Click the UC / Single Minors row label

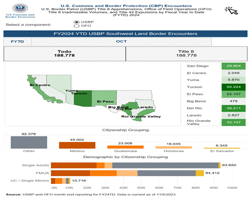(30, 181)
